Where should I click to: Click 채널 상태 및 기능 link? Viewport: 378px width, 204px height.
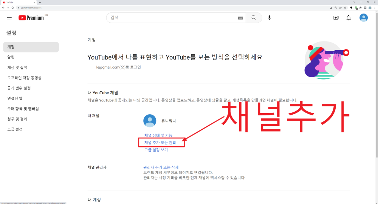click(158, 135)
